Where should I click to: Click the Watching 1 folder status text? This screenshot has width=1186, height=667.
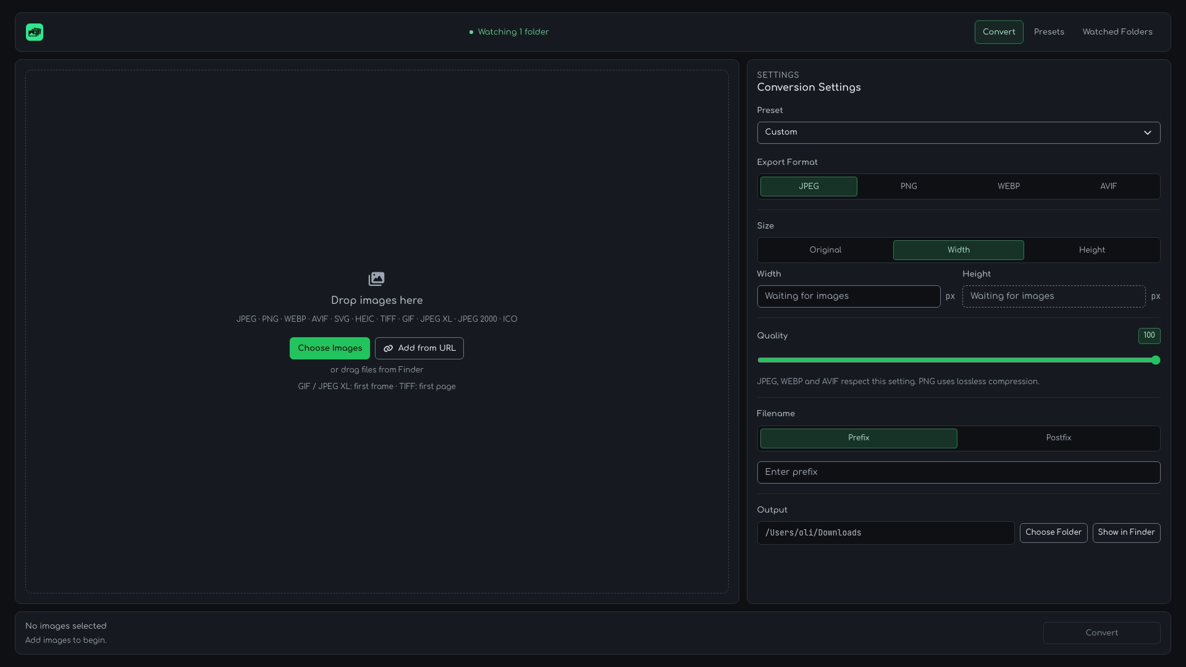tap(513, 32)
